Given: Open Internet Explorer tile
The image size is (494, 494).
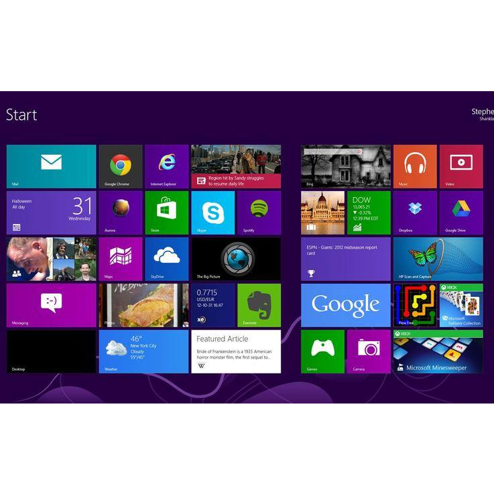Looking at the screenshot, I should [167, 166].
